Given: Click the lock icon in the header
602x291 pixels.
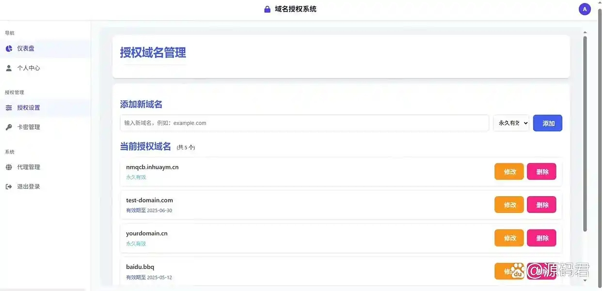Looking at the screenshot, I should [x=267, y=9].
